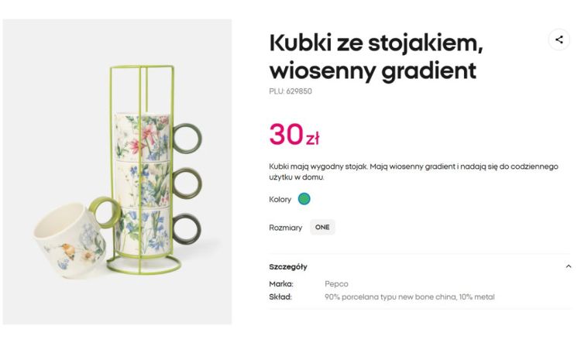This screenshot has height=343, width=588.
Task: Click the 30 zł price
Action: (294, 135)
